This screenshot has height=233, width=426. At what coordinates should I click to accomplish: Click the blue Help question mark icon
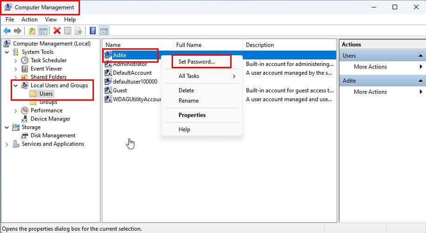point(93,31)
